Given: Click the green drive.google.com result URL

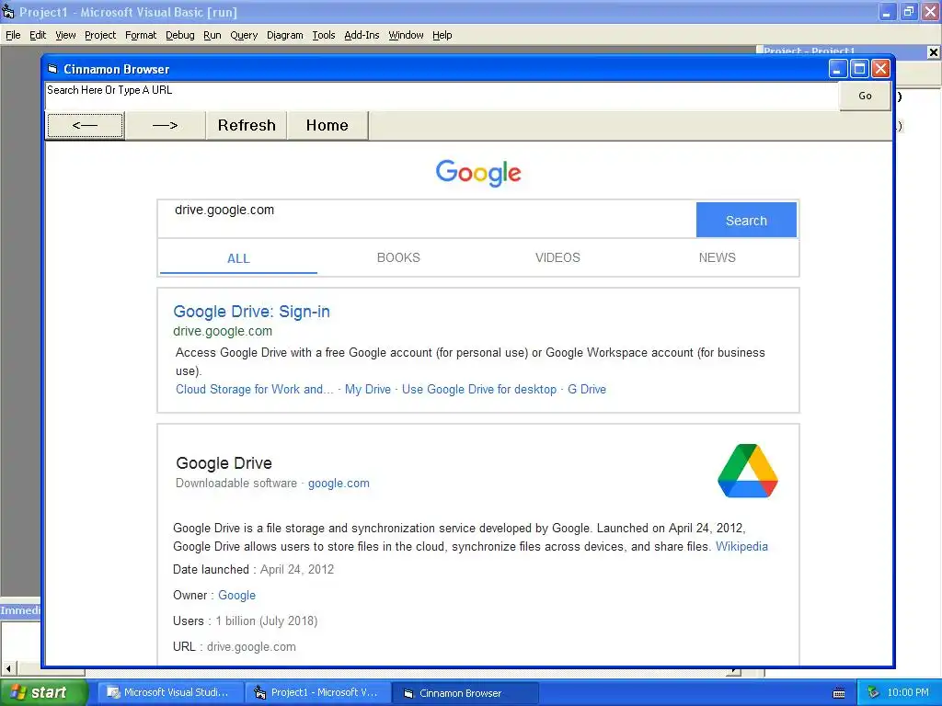Looking at the screenshot, I should tap(223, 331).
